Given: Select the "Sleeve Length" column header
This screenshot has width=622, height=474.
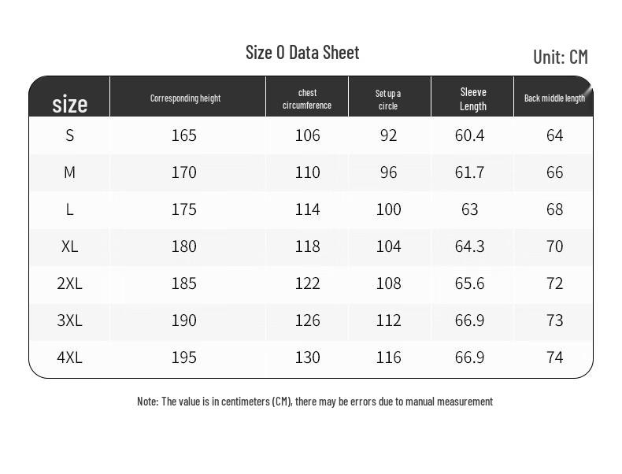Looking at the screenshot, I should click(x=472, y=99).
